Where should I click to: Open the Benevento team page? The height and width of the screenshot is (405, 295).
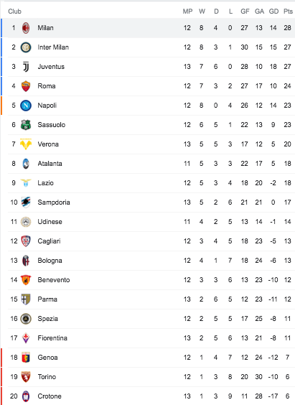[54, 280]
